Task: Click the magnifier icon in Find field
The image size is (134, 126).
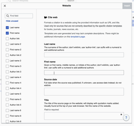Action: [8, 16]
